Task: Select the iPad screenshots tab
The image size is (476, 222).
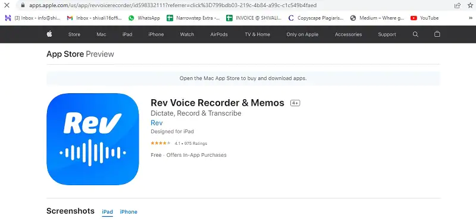Action: (108, 212)
